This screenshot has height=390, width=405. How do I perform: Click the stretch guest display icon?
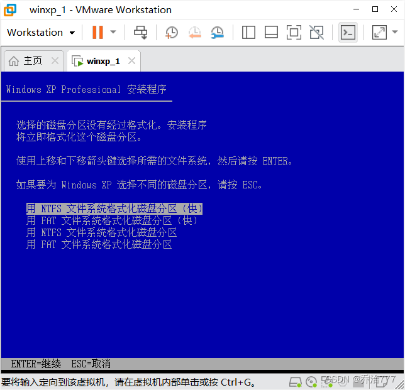pyautogui.click(x=379, y=33)
